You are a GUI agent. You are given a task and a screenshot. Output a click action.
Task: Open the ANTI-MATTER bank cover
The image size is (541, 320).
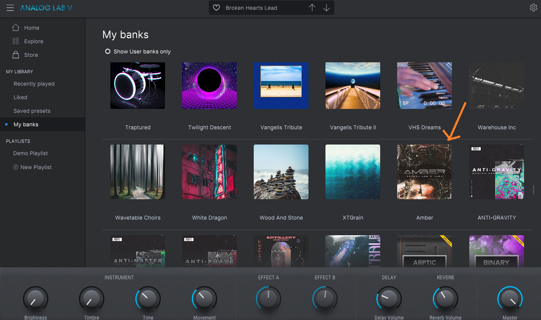(137, 251)
